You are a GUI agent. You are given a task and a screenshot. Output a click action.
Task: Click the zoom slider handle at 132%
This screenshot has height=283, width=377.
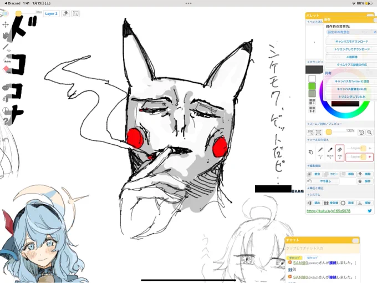(x=329, y=132)
